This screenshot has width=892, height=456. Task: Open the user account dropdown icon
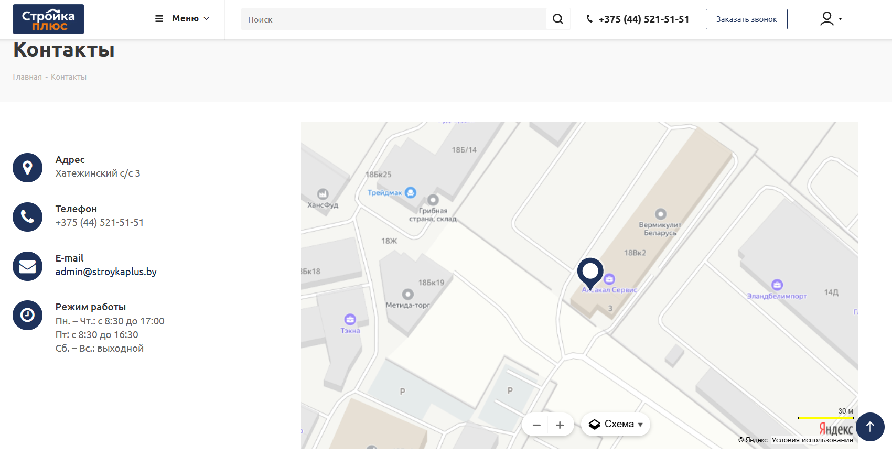click(x=831, y=19)
